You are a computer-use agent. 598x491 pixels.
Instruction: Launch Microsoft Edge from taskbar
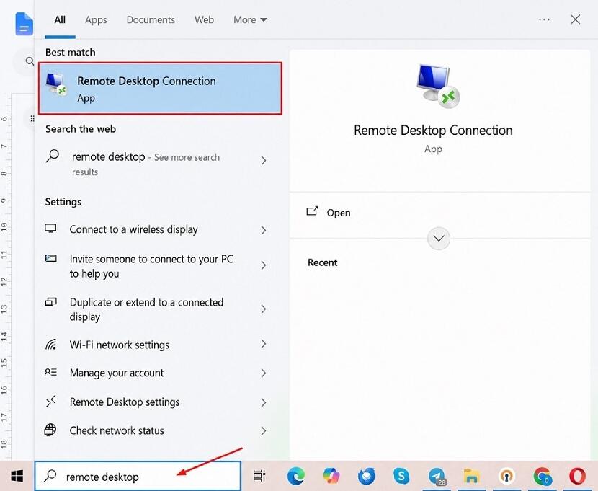pyautogui.click(x=296, y=476)
